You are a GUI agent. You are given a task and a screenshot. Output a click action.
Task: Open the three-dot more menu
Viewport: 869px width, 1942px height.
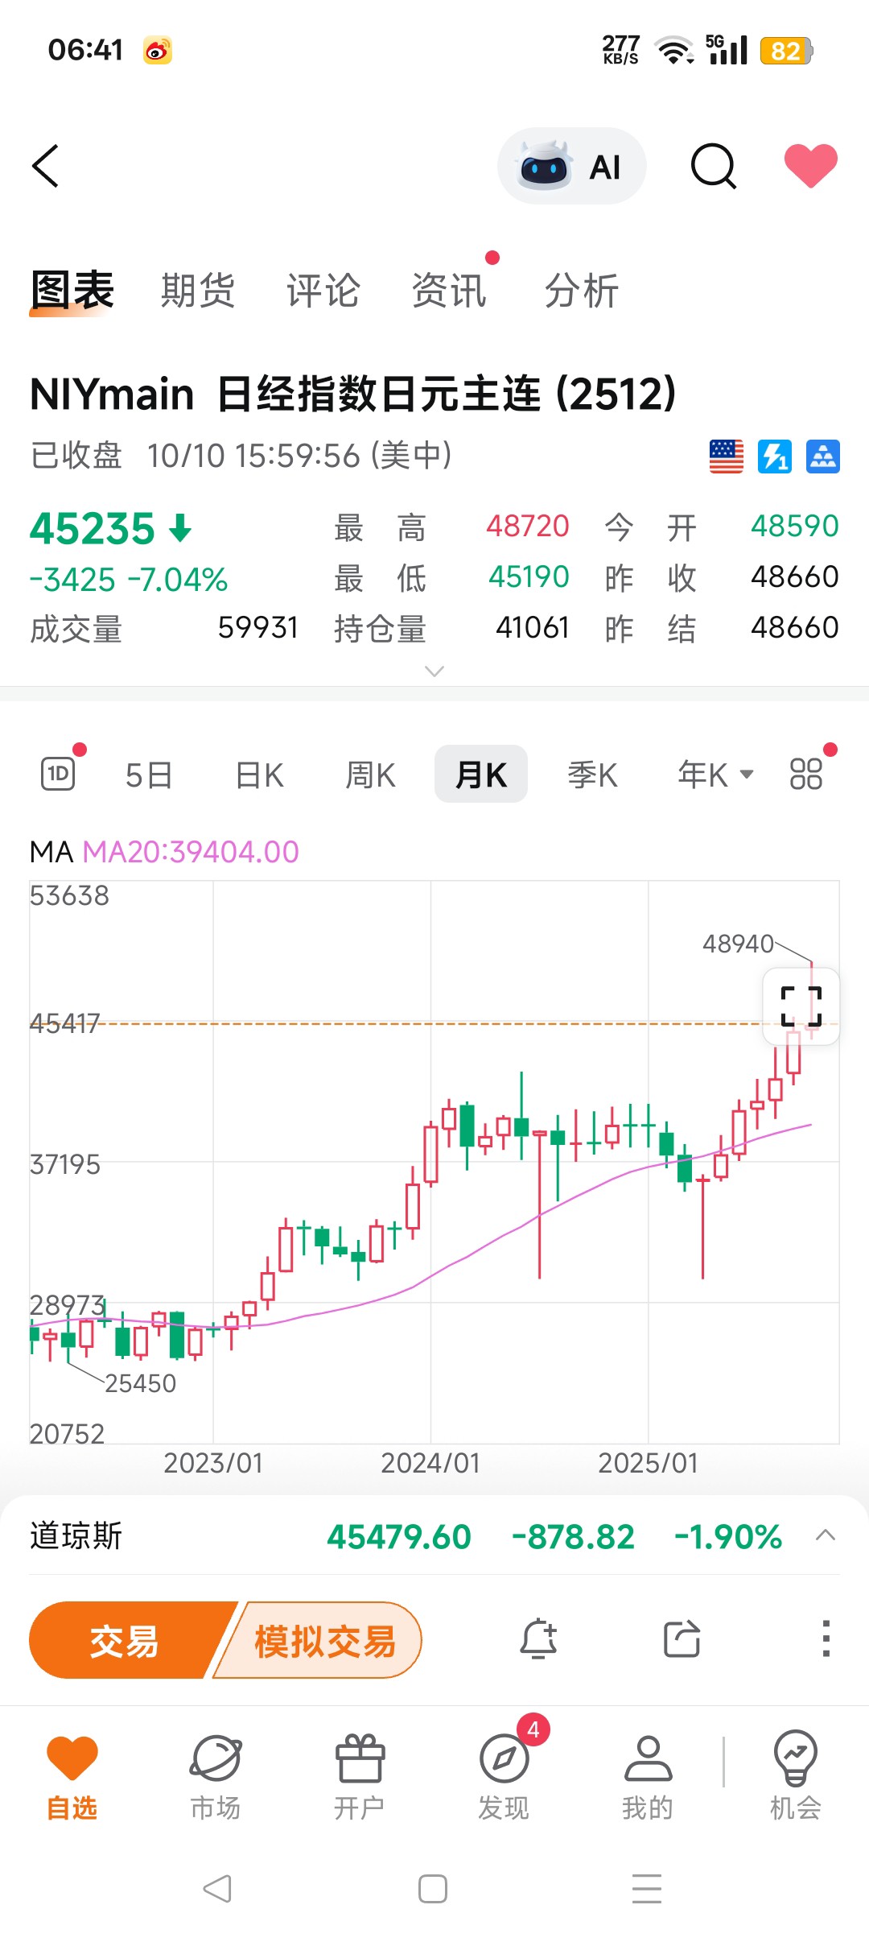point(826,1639)
